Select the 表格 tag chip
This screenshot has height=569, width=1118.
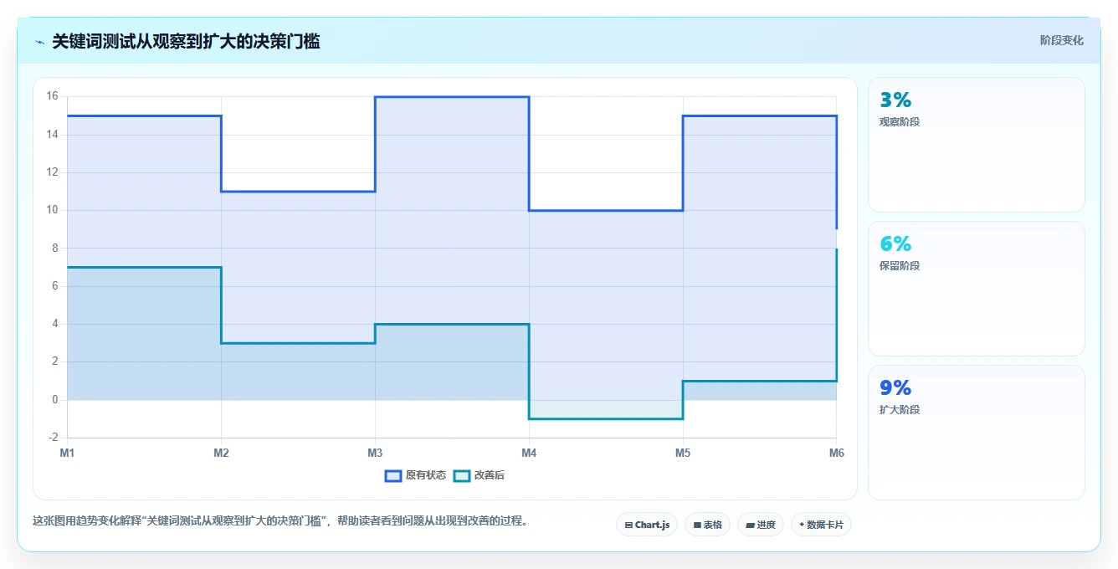tap(707, 525)
